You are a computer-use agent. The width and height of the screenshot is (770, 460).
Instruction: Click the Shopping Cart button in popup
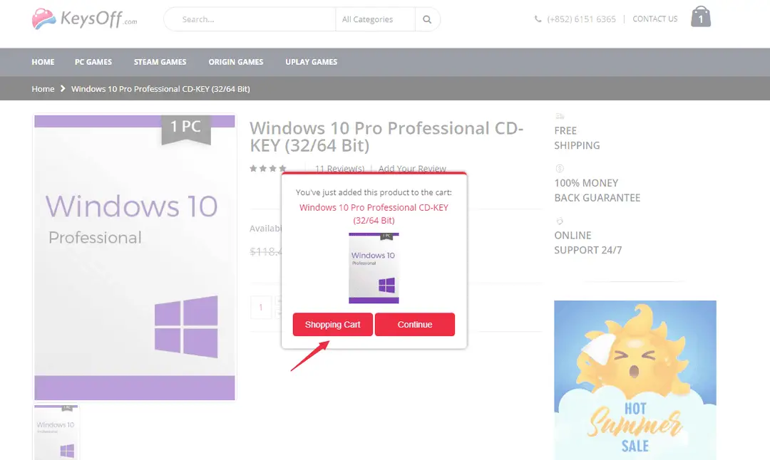pyautogui.click(x=332, y=325)
